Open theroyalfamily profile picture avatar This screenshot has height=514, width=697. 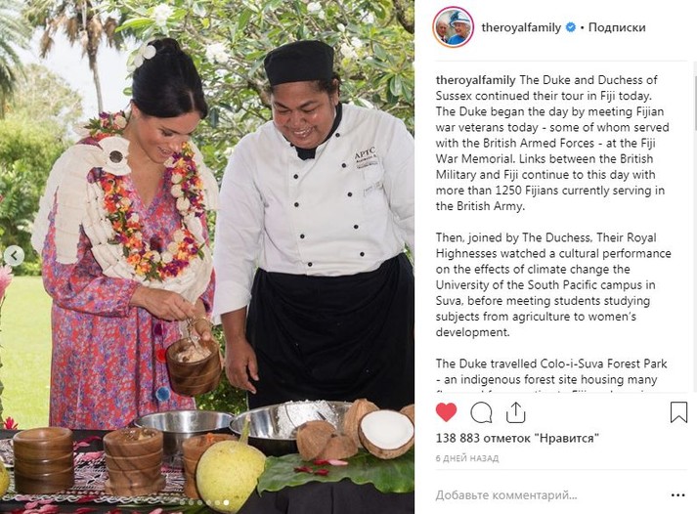pos(453,27)
